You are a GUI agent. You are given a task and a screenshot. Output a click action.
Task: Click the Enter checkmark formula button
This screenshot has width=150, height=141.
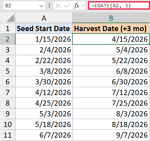pyautogui.click(x=67, y=5)
